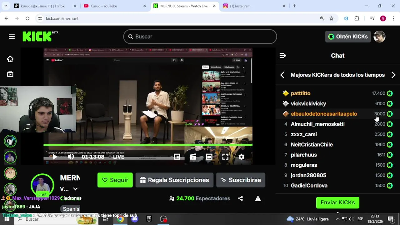Screen dimensions: 400x225
Task: Click Enviar KICKs button
Action: click(x=338, y=202)
